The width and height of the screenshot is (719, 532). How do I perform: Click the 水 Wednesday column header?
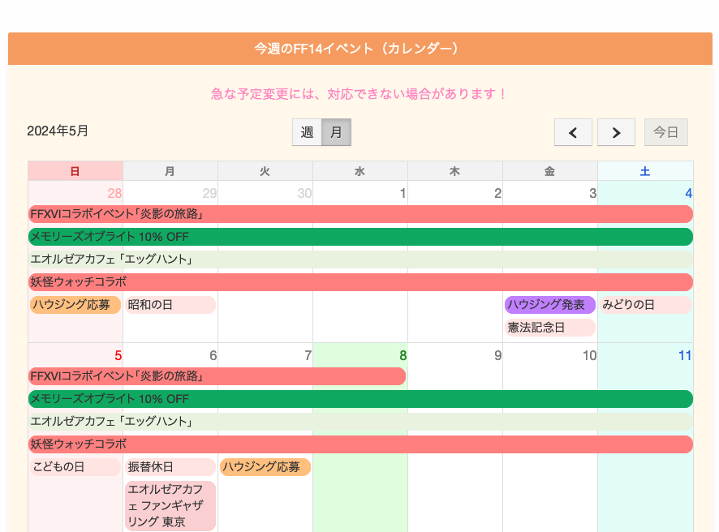(360, 171)
